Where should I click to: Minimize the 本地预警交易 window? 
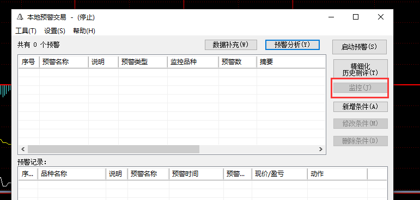tap(331, 17)
